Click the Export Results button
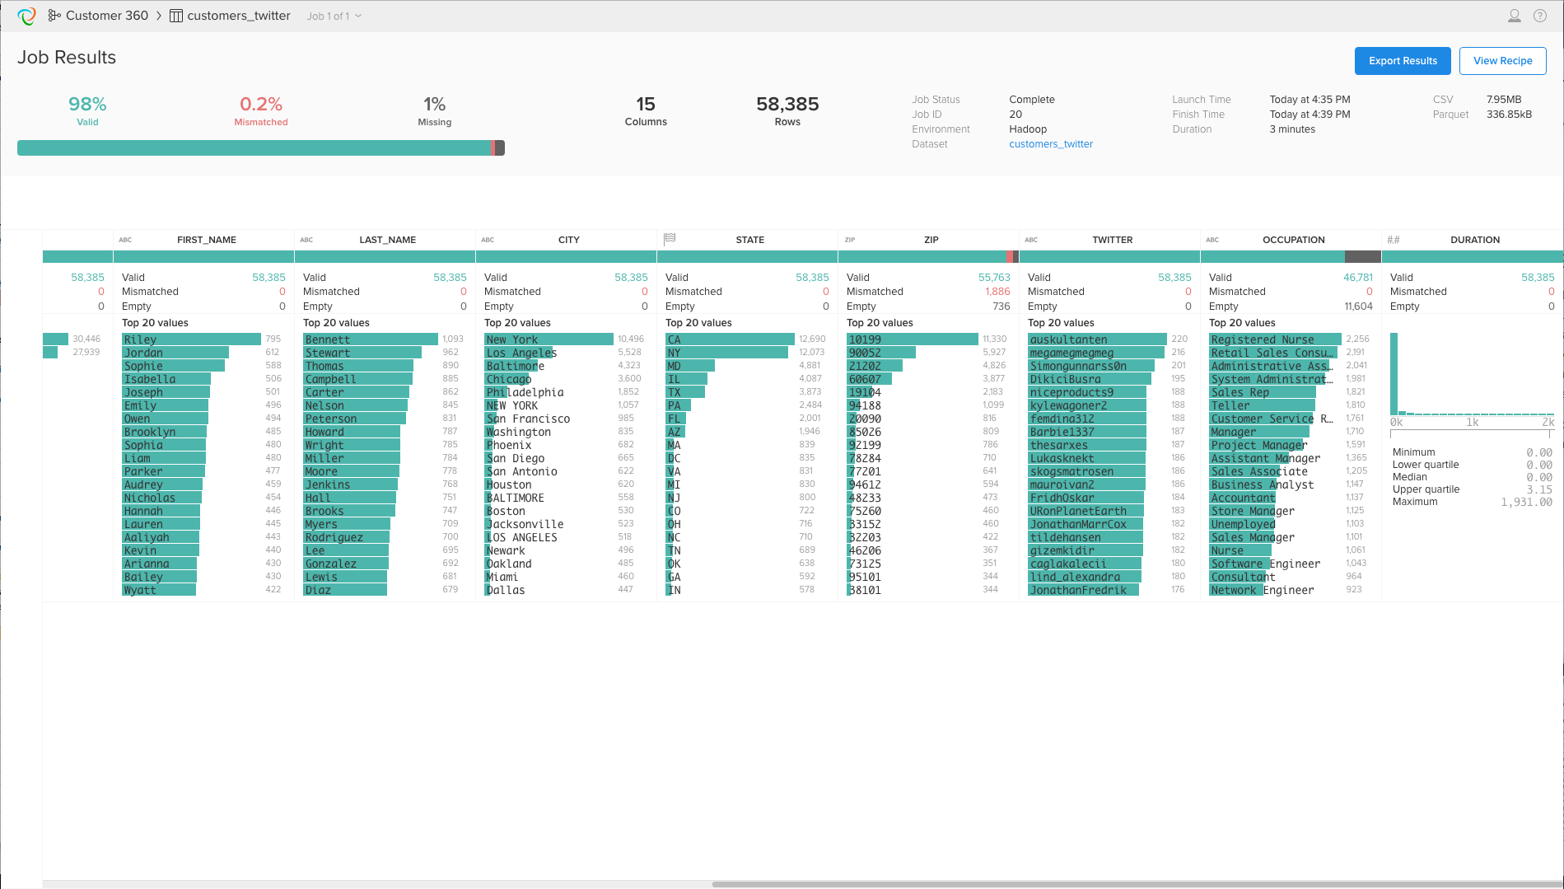The height and width of the screenshot is (889, 1564). click(x=1403, y=60)
